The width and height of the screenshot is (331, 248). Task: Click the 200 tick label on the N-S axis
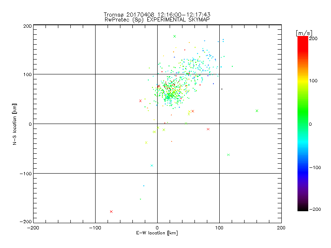[27, 26]
